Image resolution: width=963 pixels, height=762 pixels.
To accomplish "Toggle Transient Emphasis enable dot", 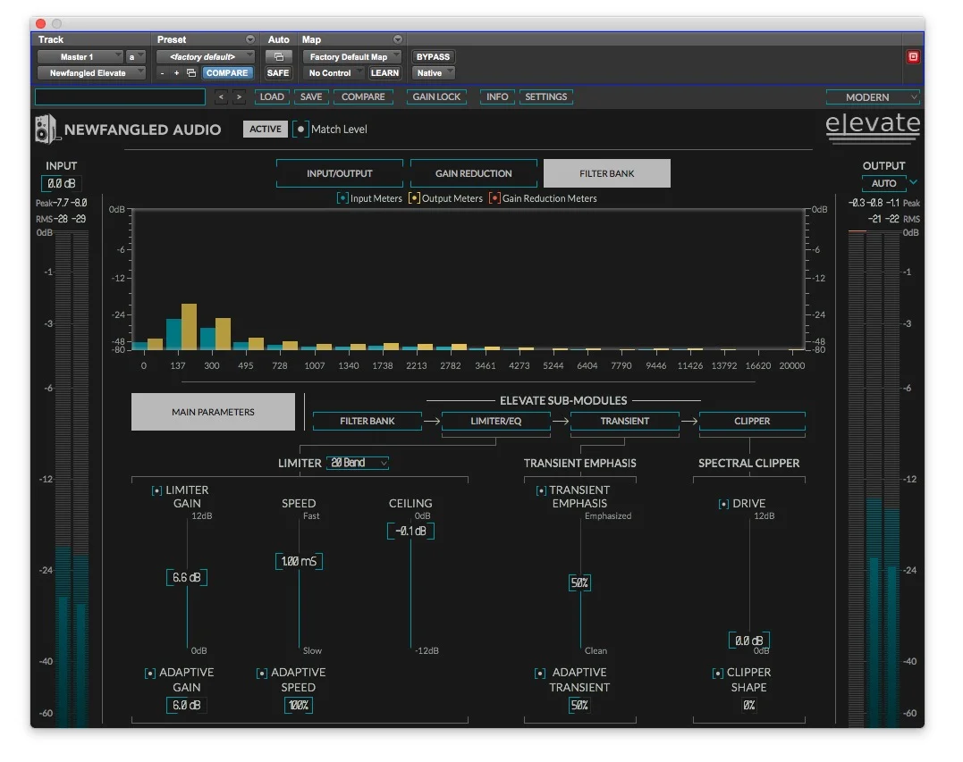I will coord(541,490).
